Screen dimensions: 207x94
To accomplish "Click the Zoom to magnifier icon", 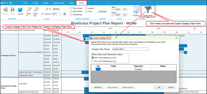I will coord(42,14).
